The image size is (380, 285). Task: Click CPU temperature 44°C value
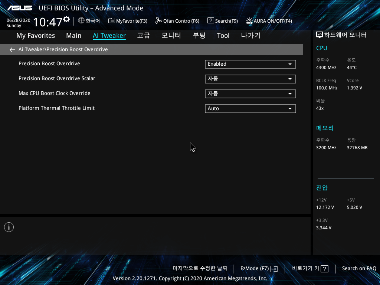click(352, 68)
